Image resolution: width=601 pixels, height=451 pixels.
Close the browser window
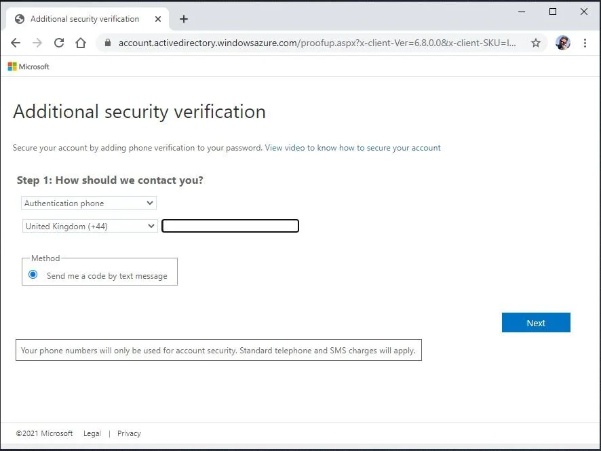[x=584, y=12]
